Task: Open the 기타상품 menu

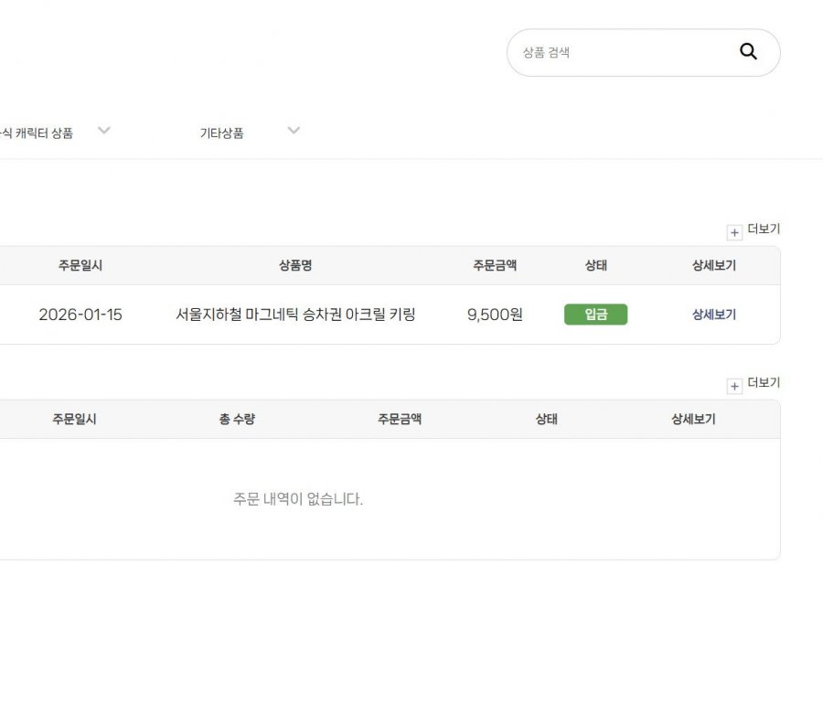Action: click(222, 133)
